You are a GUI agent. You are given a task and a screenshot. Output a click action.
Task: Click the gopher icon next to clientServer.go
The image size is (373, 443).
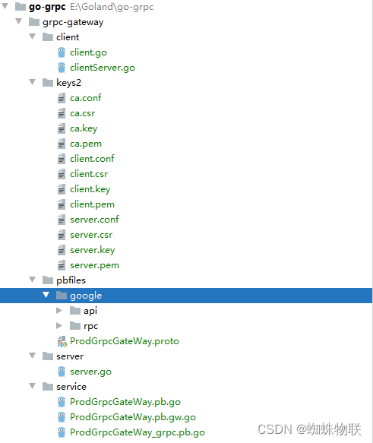click(62, 68)
